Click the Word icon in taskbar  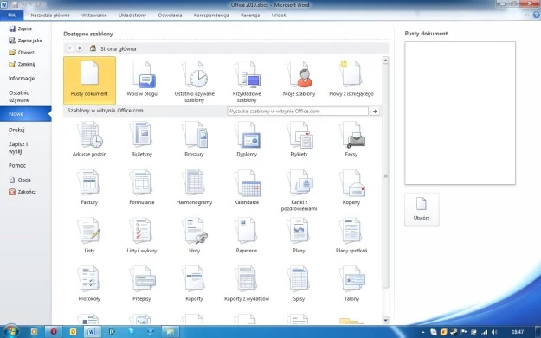coord(91,332)
